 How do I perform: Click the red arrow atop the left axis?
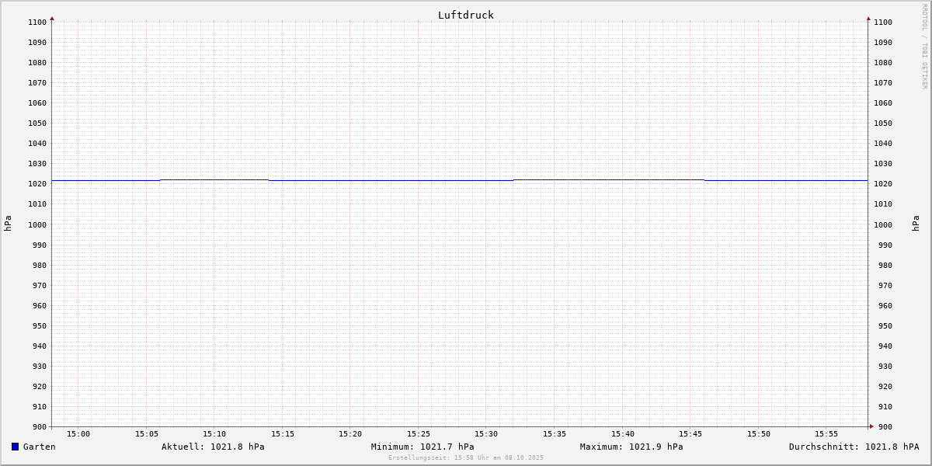[52, 18]
